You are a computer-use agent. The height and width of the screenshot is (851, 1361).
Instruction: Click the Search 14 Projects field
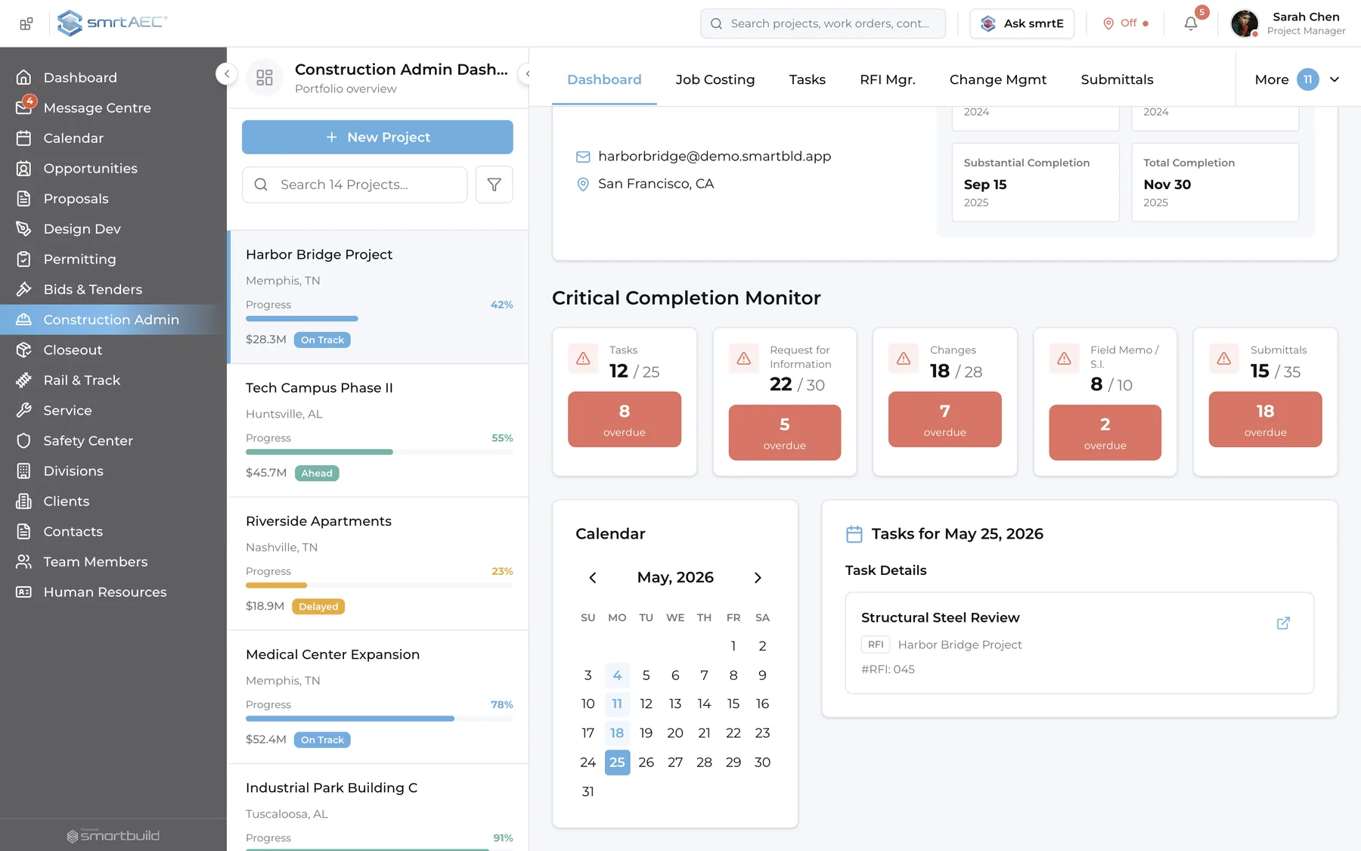pos(355,185)
